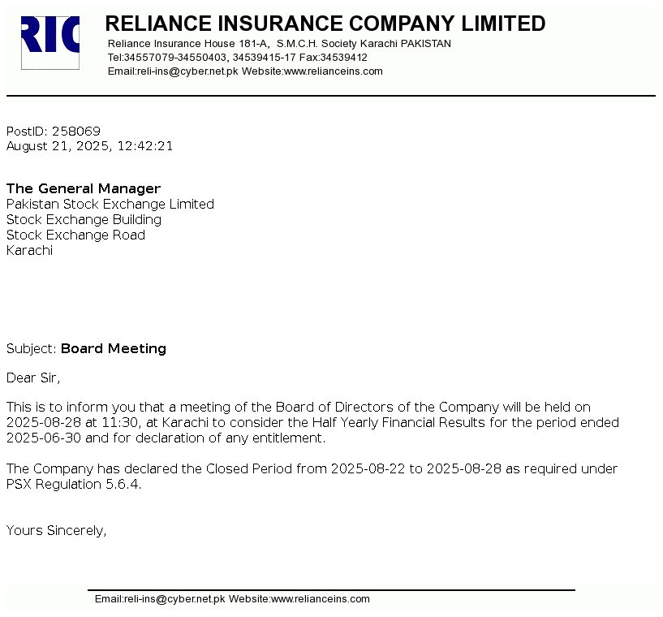
Task: Click the RIC company logo
Action: coord(50,41)
